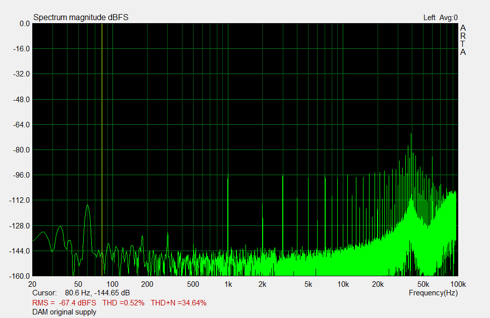Click the '0.0' top y-axis label
This screenshot has height=318, width=490.
click(25, 24)
